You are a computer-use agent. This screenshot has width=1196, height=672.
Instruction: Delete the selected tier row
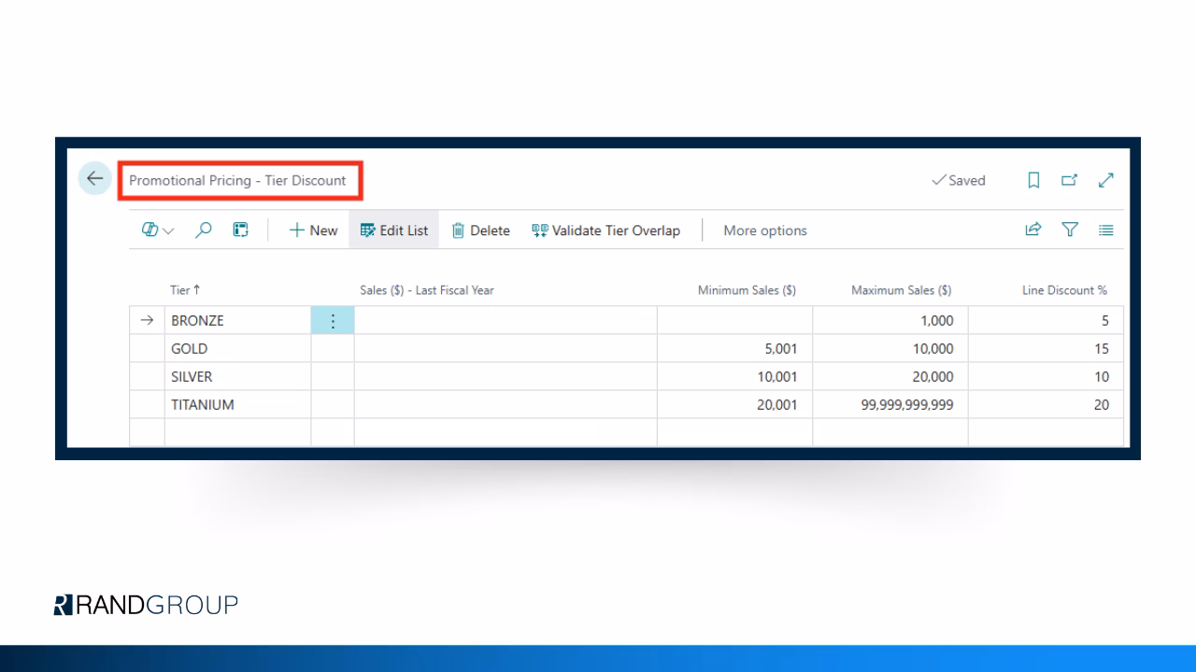click(480, 231)
